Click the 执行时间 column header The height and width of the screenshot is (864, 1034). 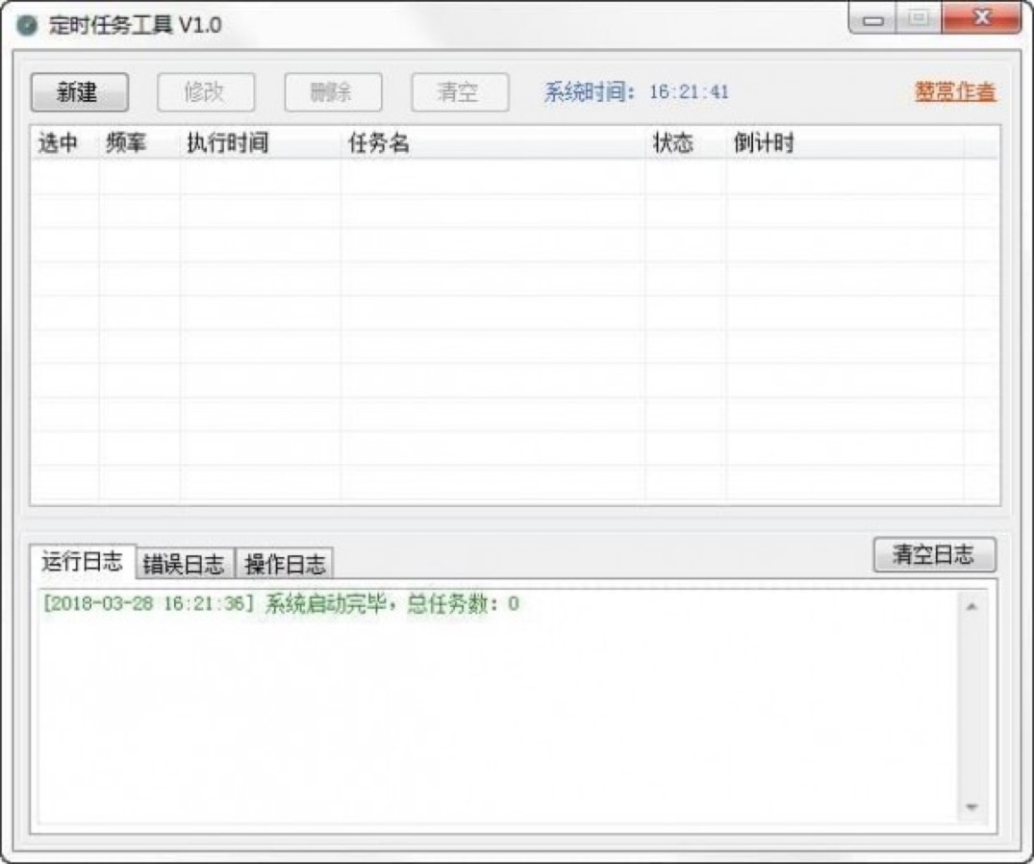pos(260,142)
